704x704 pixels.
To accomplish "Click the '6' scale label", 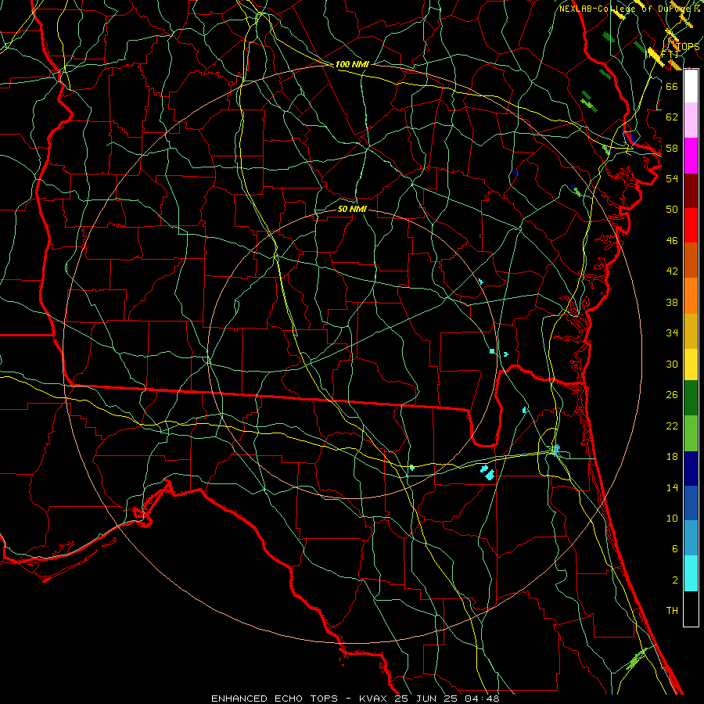I will click(675, 549).
